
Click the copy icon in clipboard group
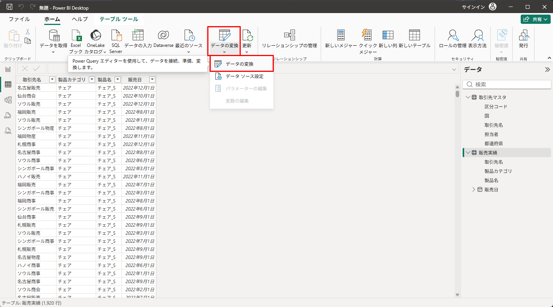coord(28,41)
